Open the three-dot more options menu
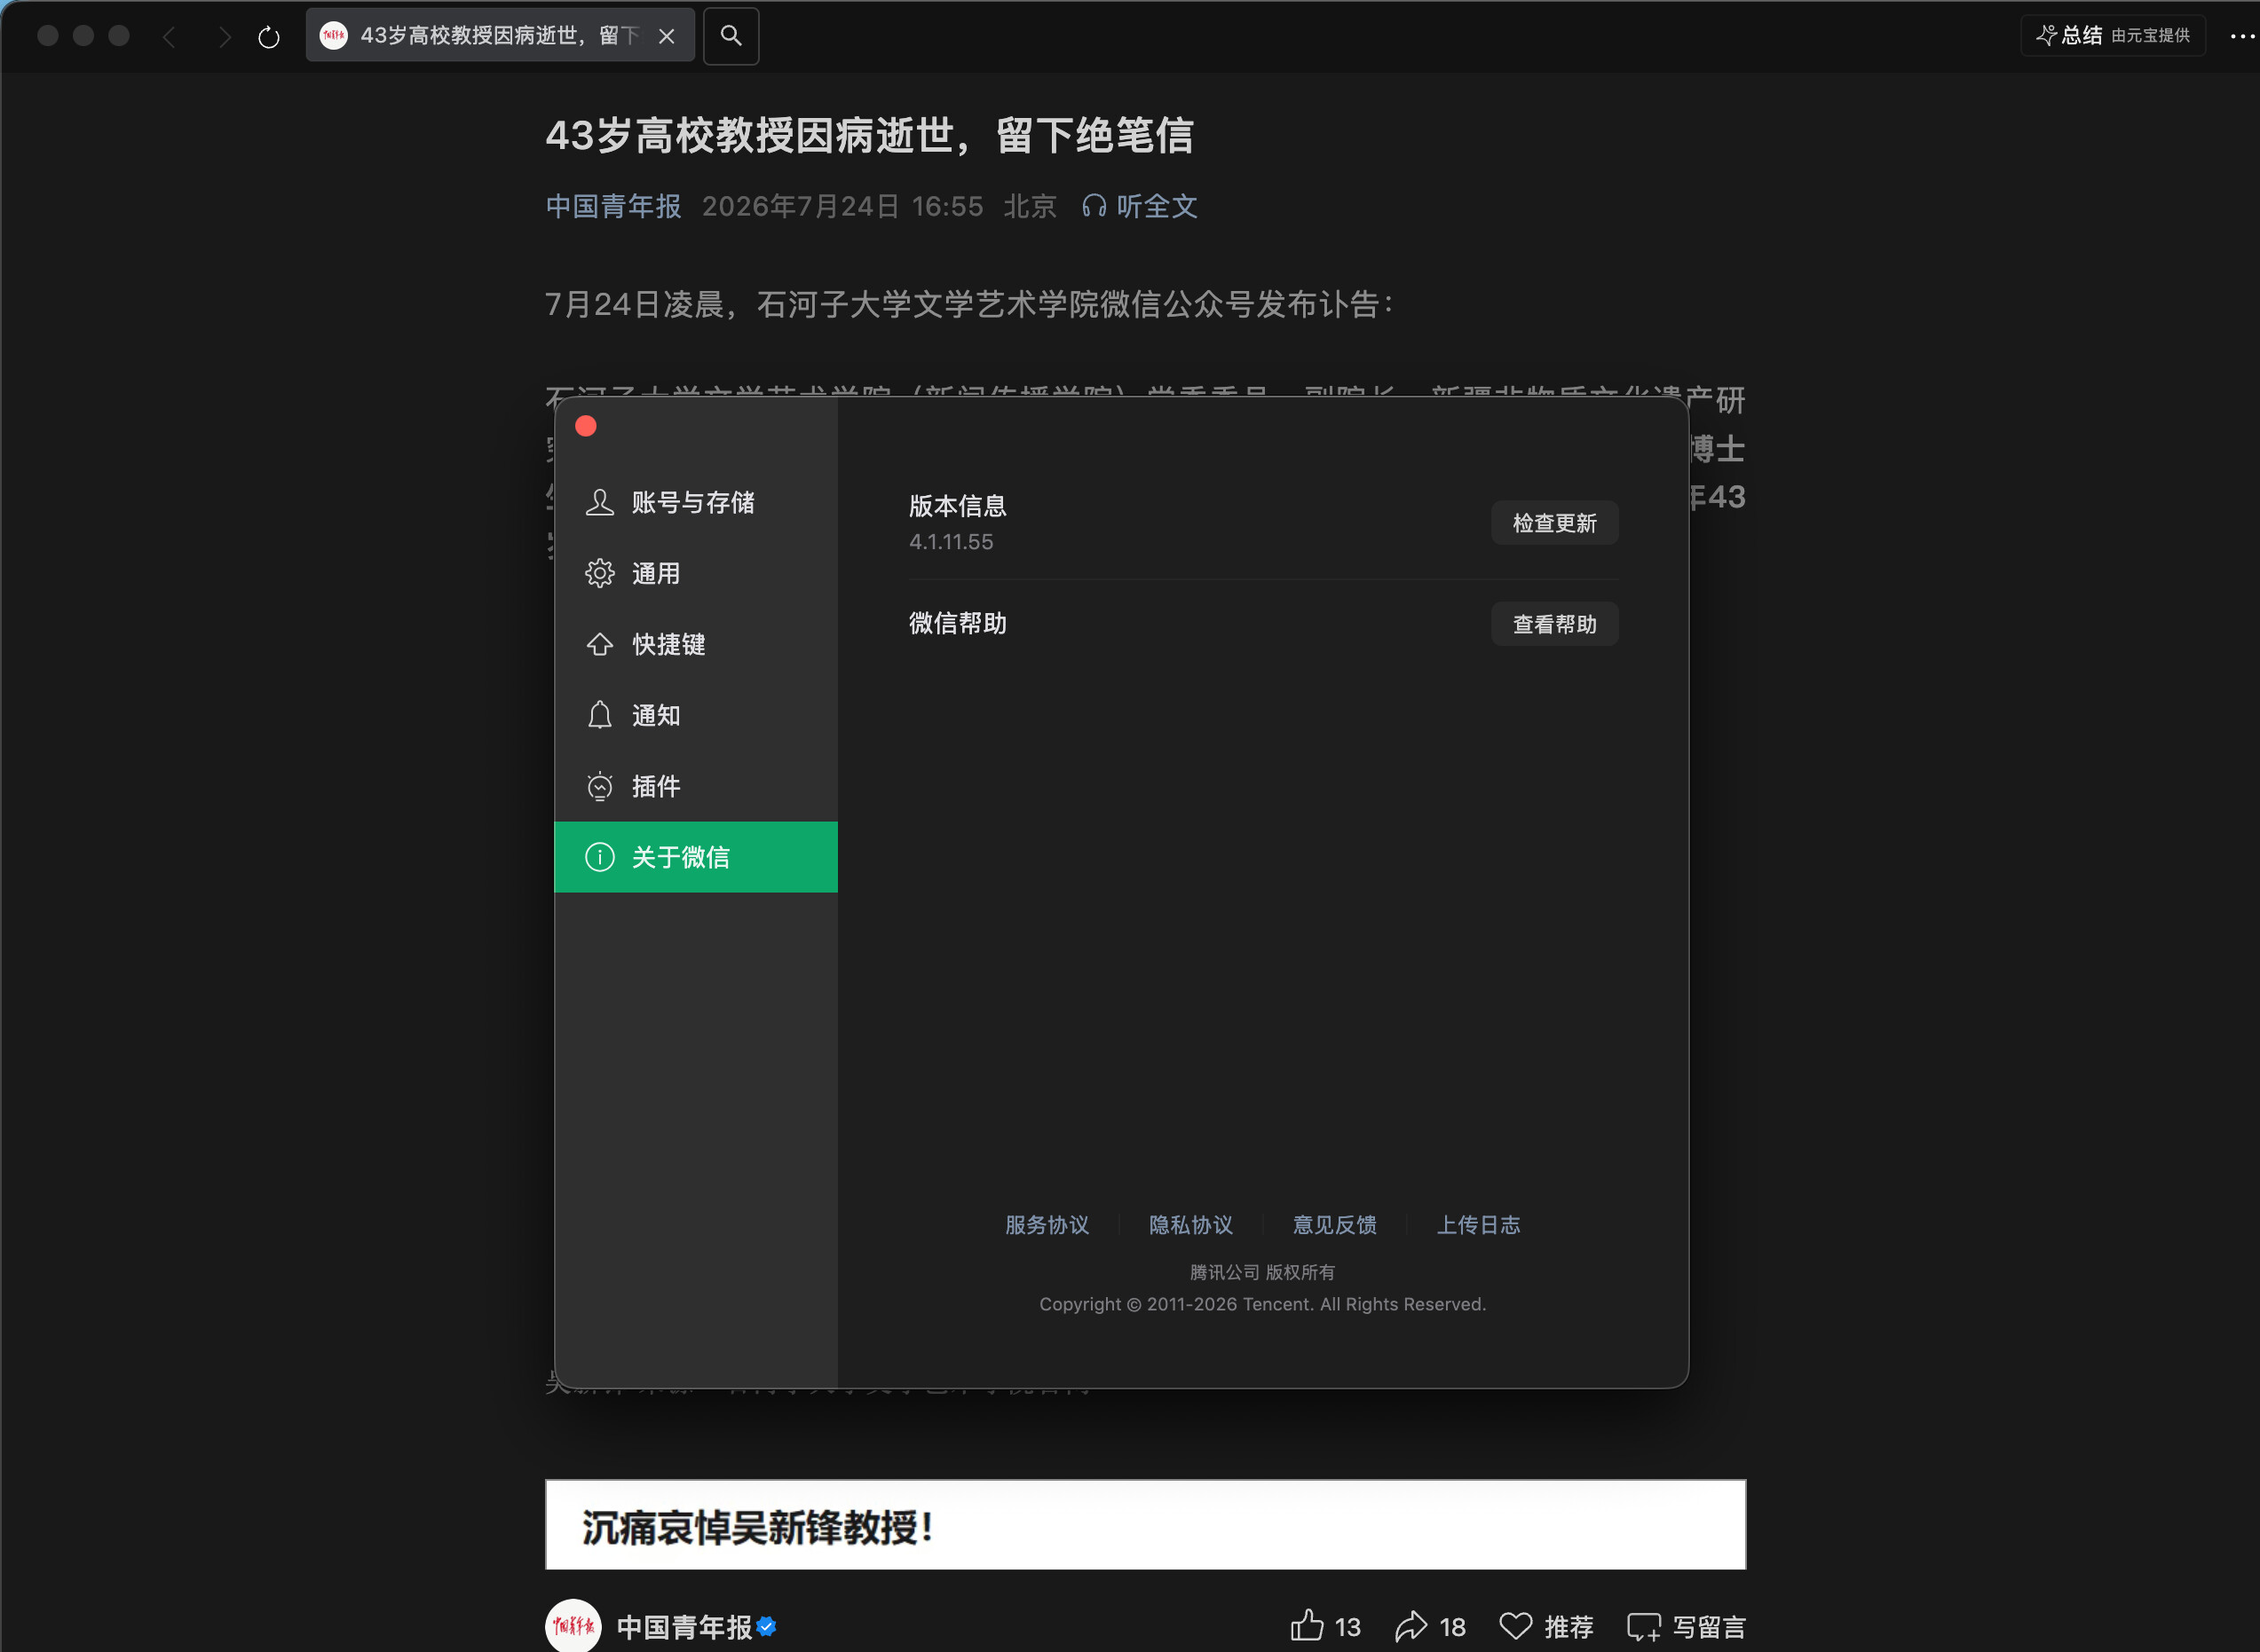Image resolution: width=2260 pixels, height=1652 pixels. point(2242,36)
